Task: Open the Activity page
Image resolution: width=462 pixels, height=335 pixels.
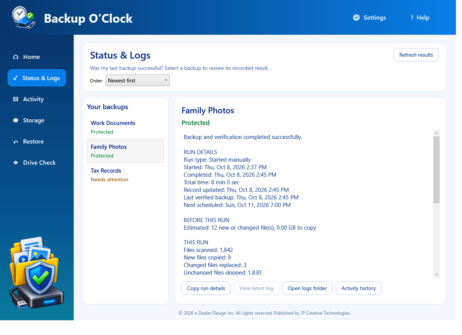Action: [x=37, y=99]
